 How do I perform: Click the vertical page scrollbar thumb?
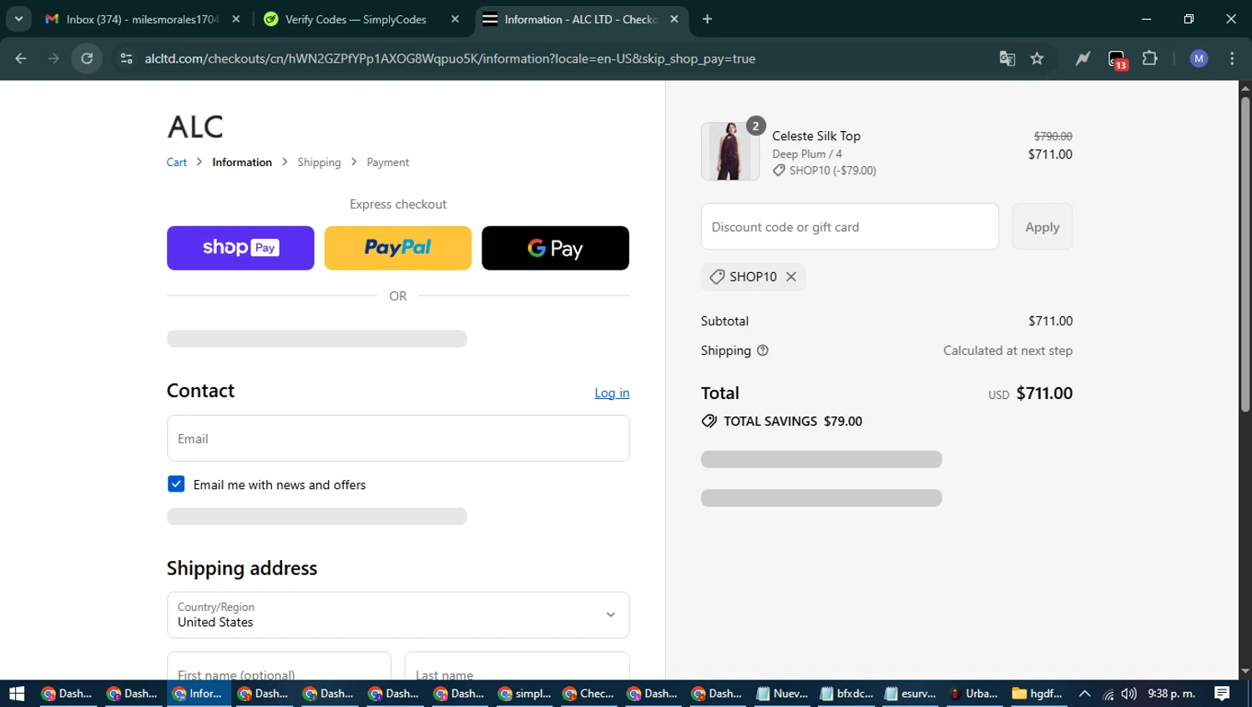(x=1245, y=255)
